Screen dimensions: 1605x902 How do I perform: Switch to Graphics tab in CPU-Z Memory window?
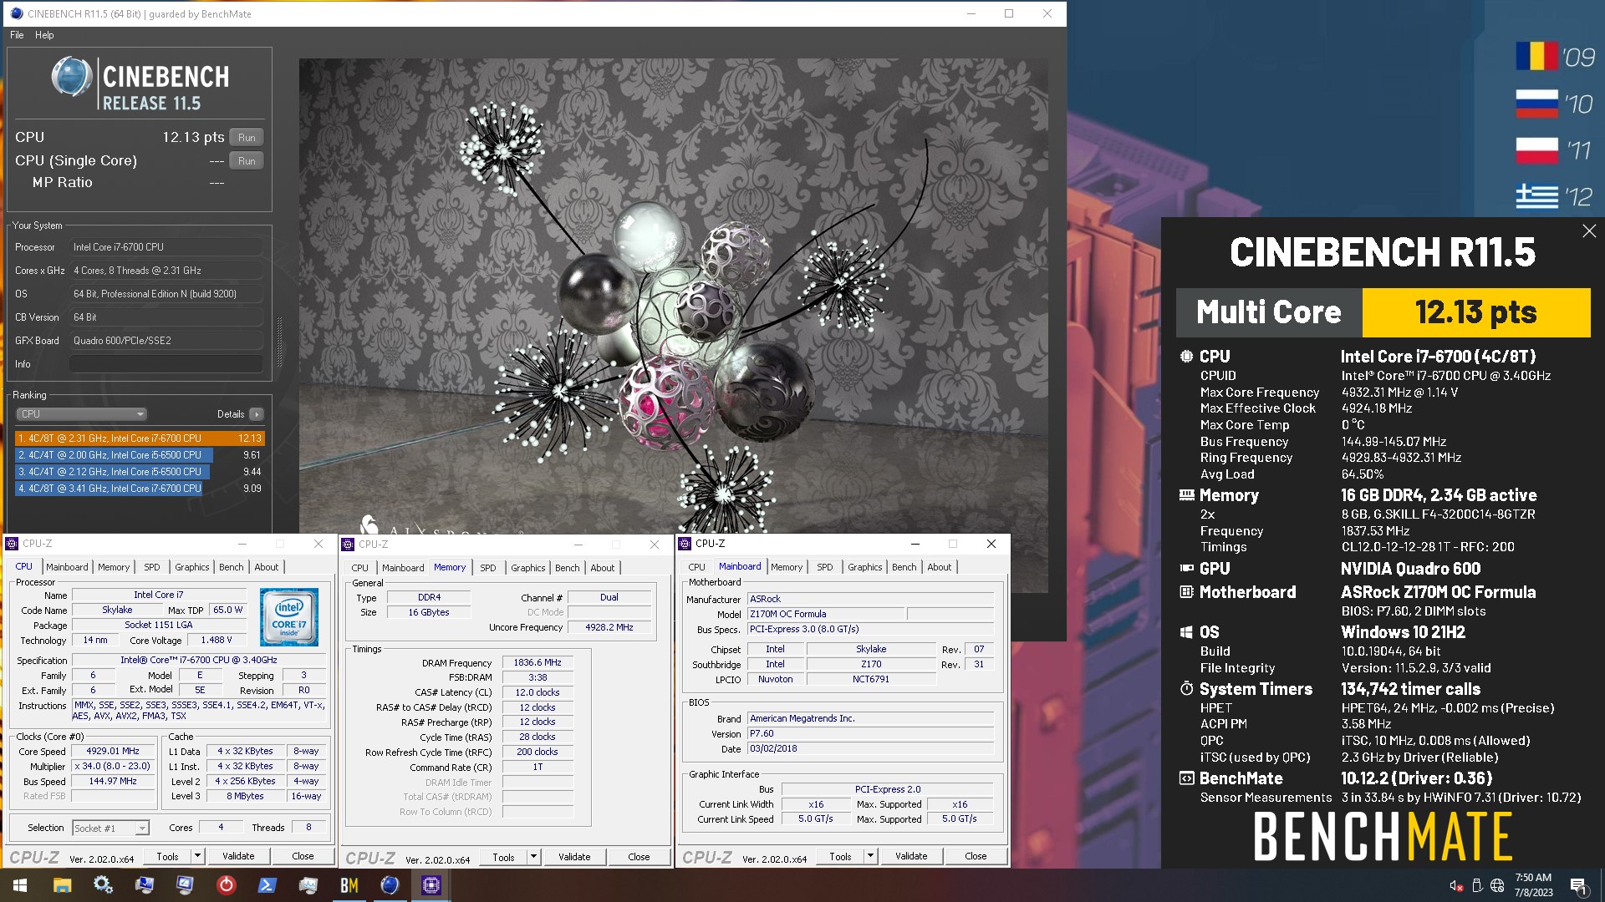[x=527, y=568]
